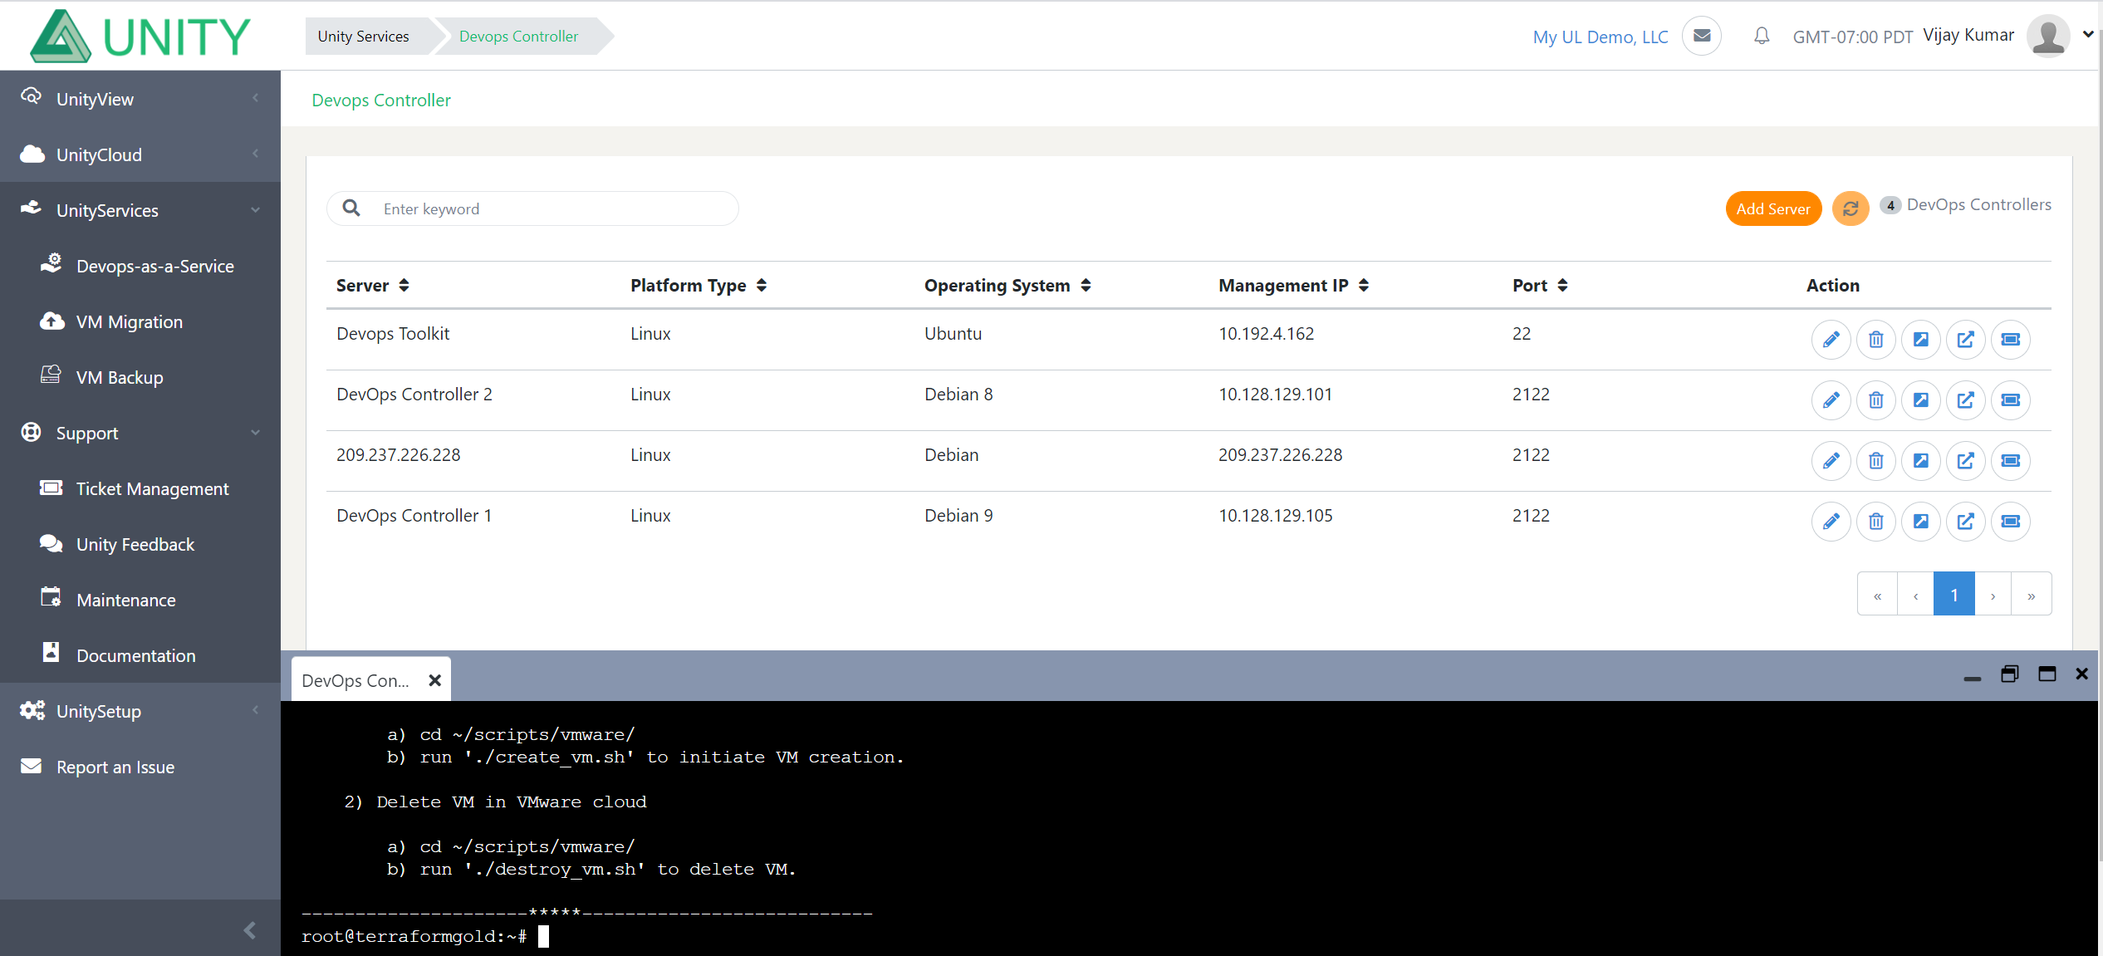Open the user profile dropdown arrow
The height and width of the screenshot is (956, 2103).
pos(2088,35)
